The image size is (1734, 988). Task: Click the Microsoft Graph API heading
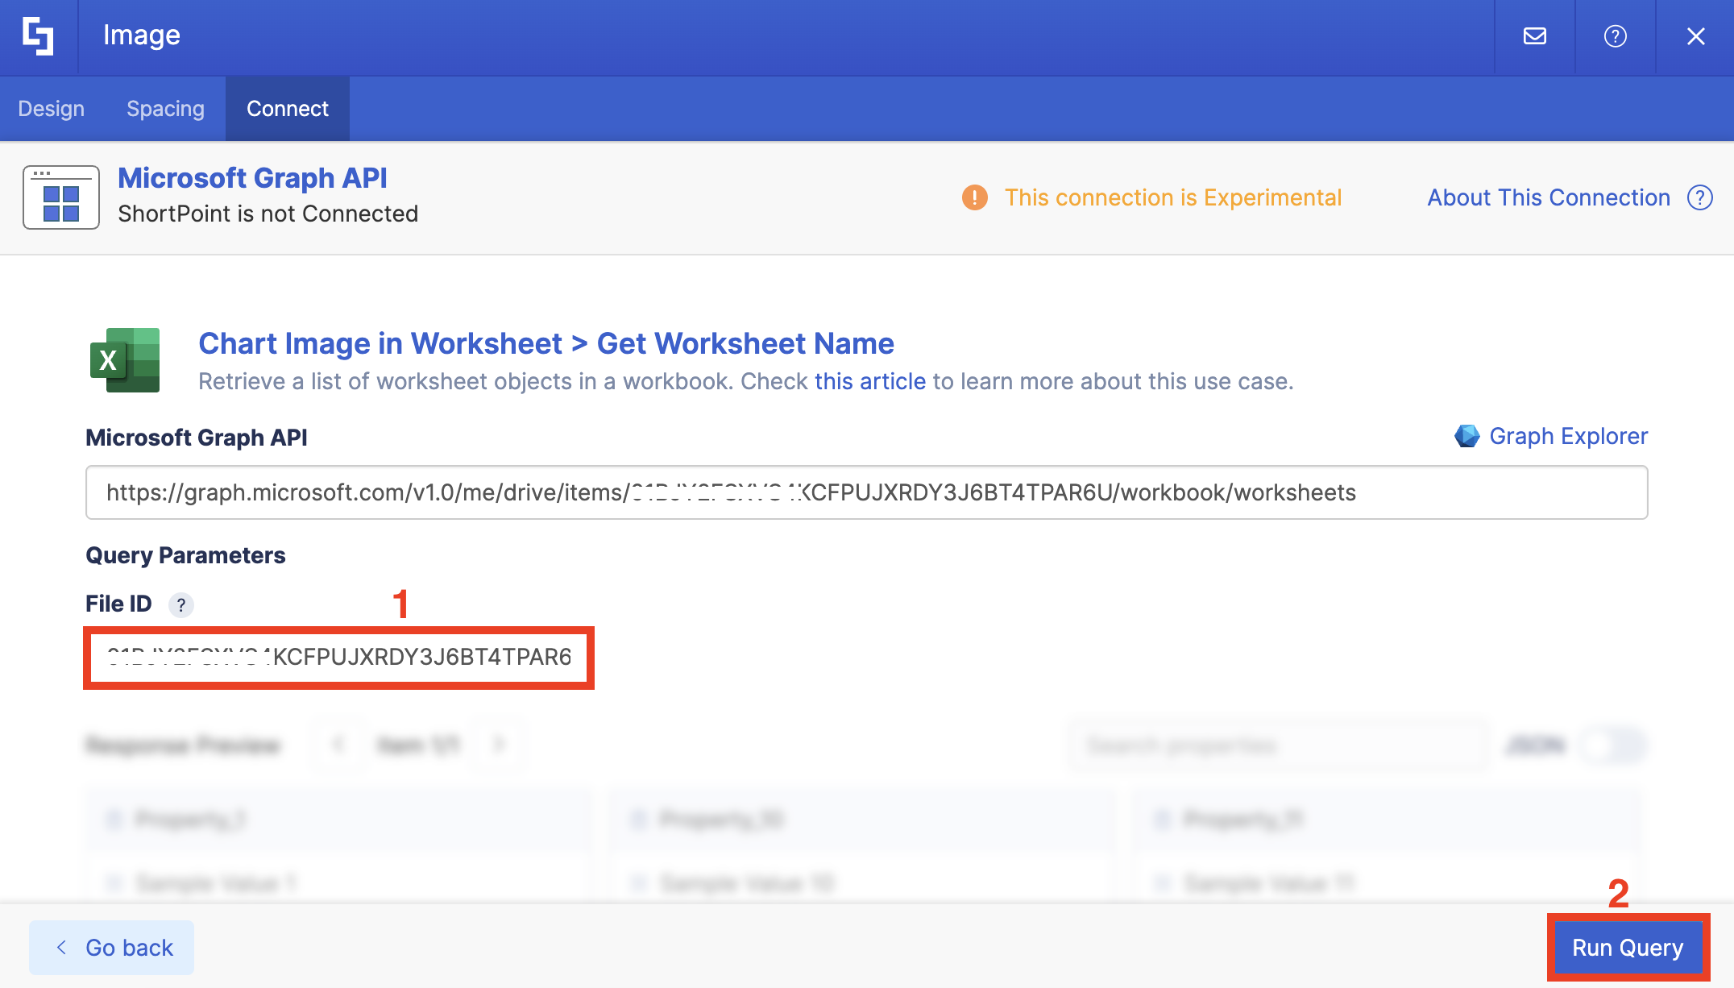click(x=252, y=178)
